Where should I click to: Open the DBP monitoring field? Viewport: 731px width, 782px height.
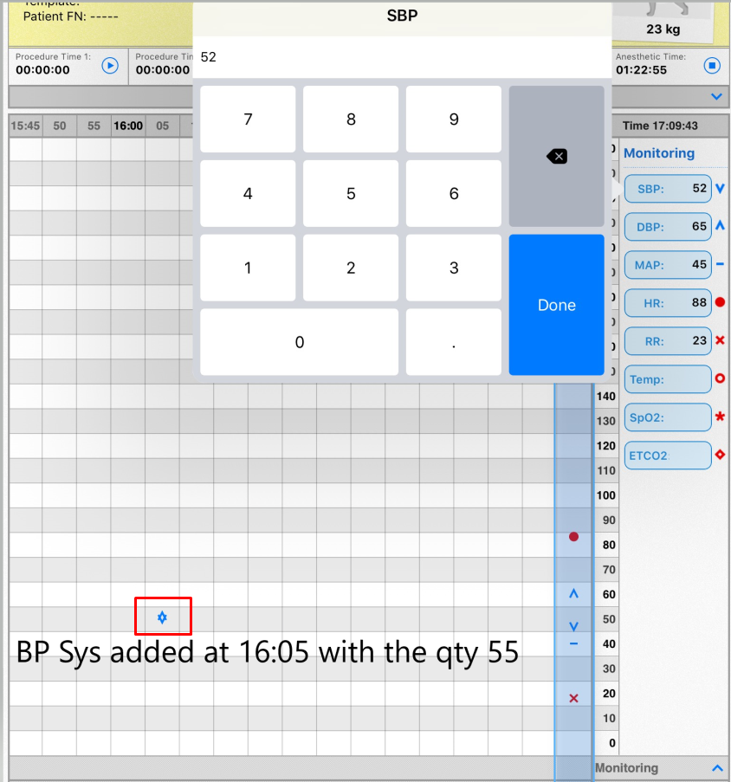tap(668, 226)
